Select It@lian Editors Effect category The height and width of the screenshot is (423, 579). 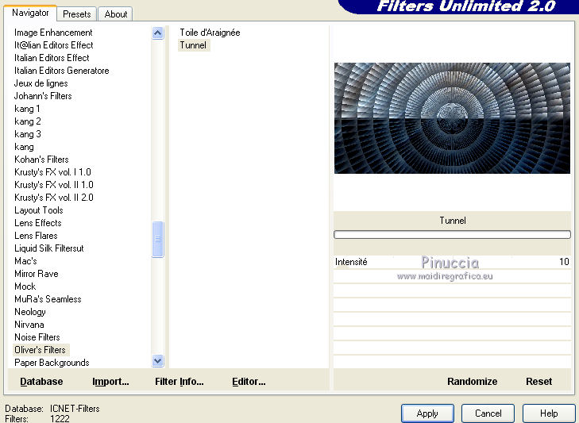(53, 45)
